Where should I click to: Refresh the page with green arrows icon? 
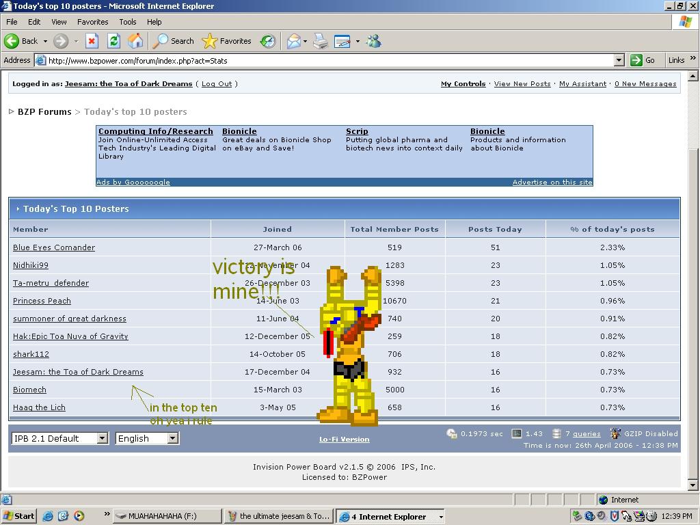114,41
